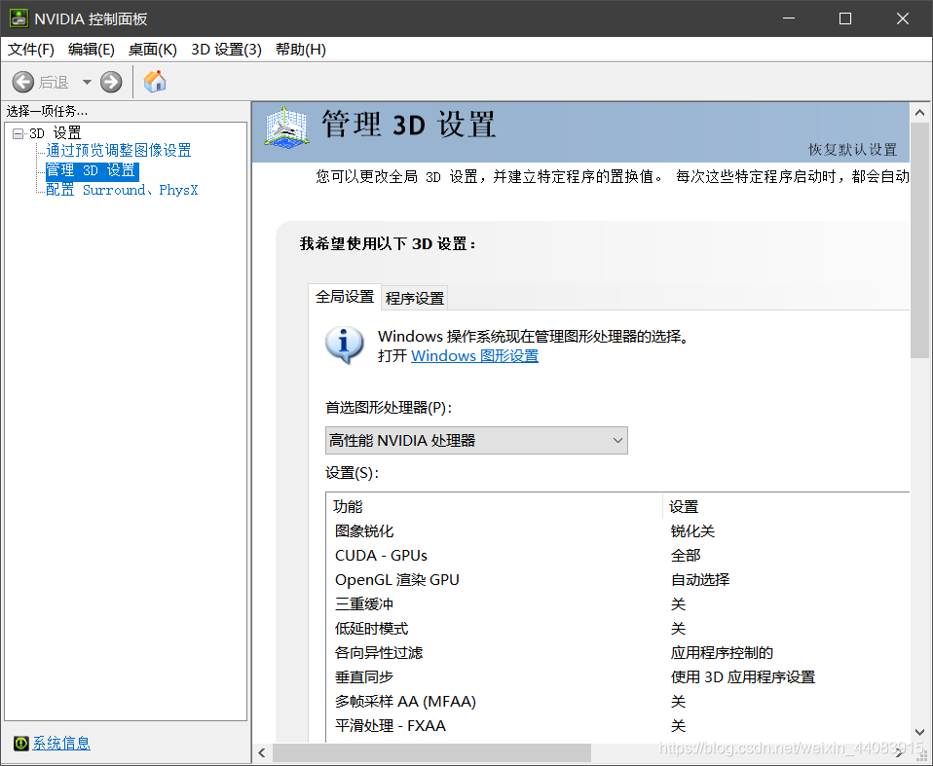Select the 多帧采样 AA (MFAA) row

click(617, 702)
